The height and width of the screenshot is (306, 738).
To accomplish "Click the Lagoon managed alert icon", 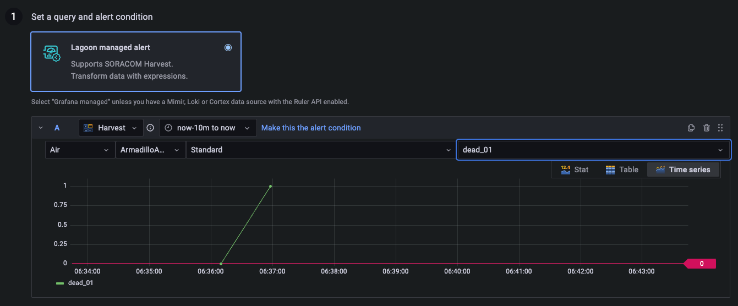I will point(52,53).
